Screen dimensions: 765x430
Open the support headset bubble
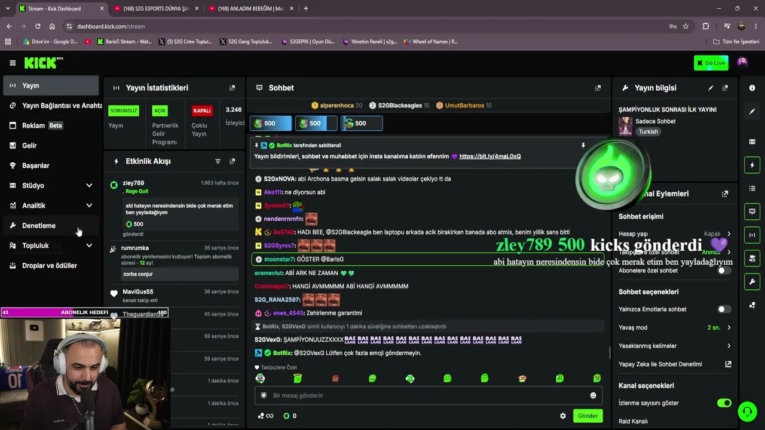pos(747,411)
